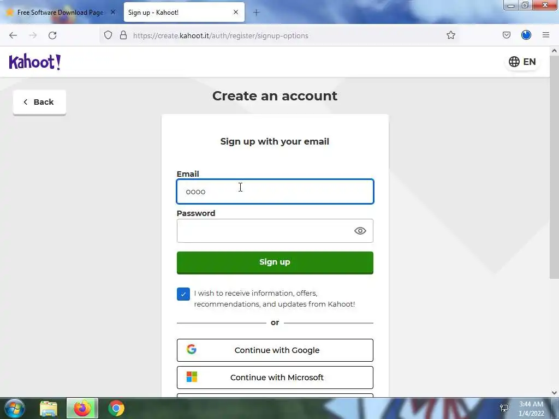Click the browser forward arrow
The image size is (559, 419).
33,35
